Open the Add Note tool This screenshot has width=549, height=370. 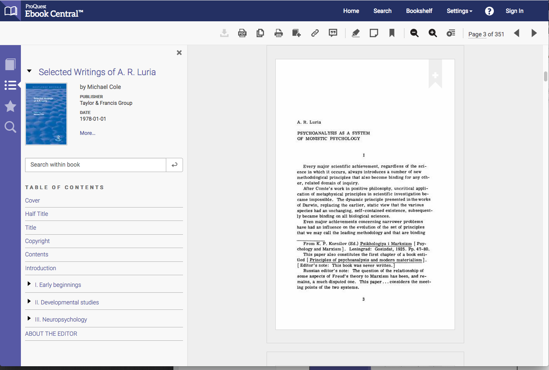tap(374, 33)
